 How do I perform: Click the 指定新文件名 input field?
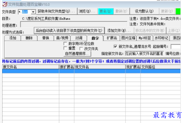(x=144, y=54)
